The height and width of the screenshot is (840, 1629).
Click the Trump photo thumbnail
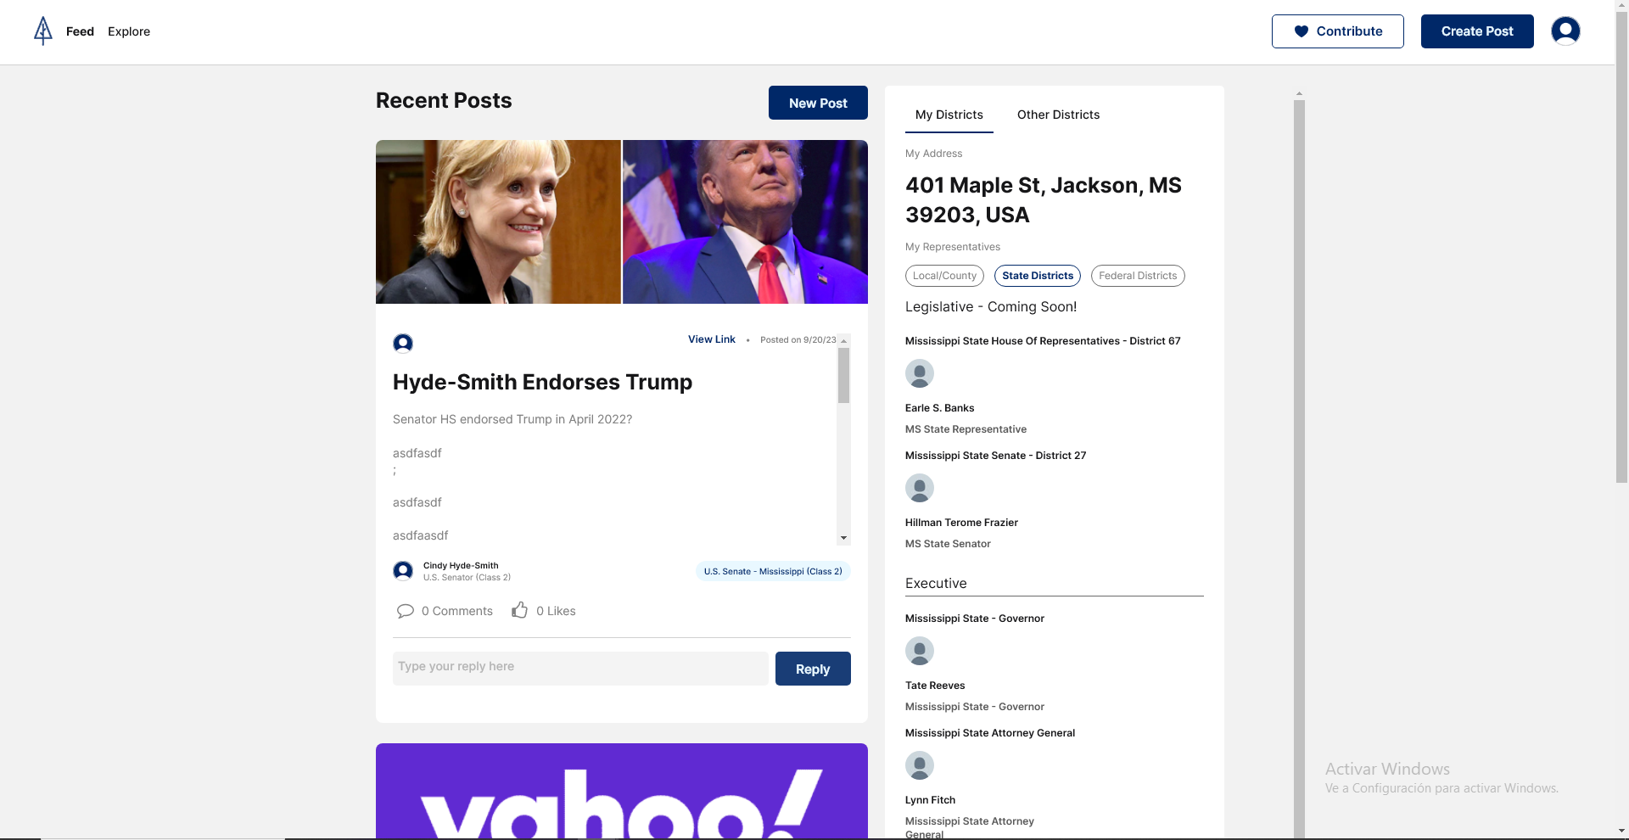pos(745,221)
